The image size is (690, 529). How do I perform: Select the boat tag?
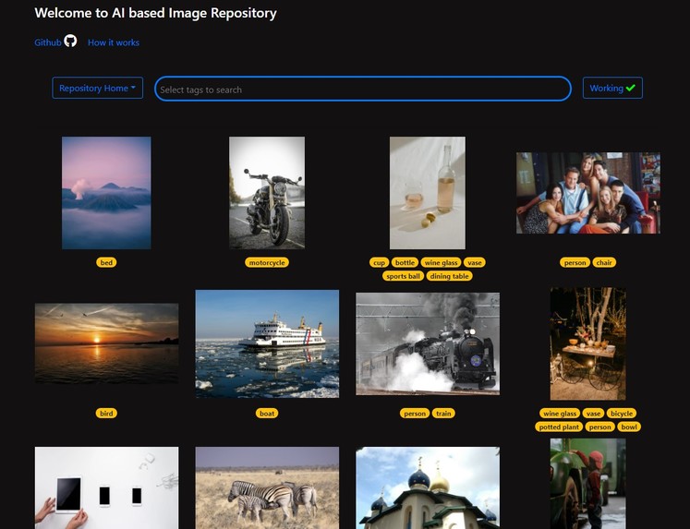267,414
